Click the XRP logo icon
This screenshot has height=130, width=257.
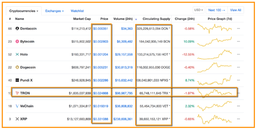pos(17,119)
